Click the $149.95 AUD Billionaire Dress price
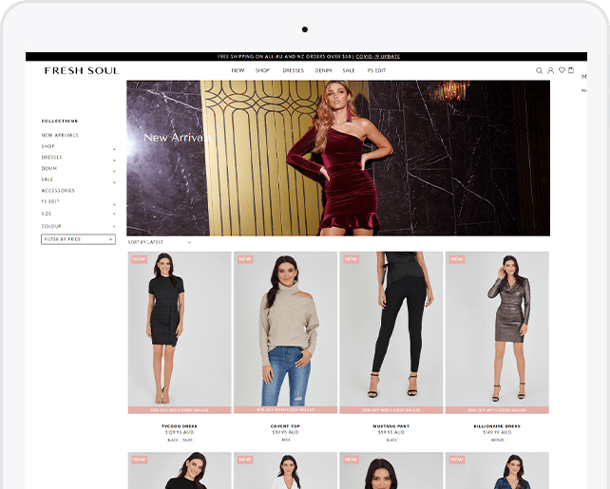This screenshot has height=489, width=610. click(497, 432)
